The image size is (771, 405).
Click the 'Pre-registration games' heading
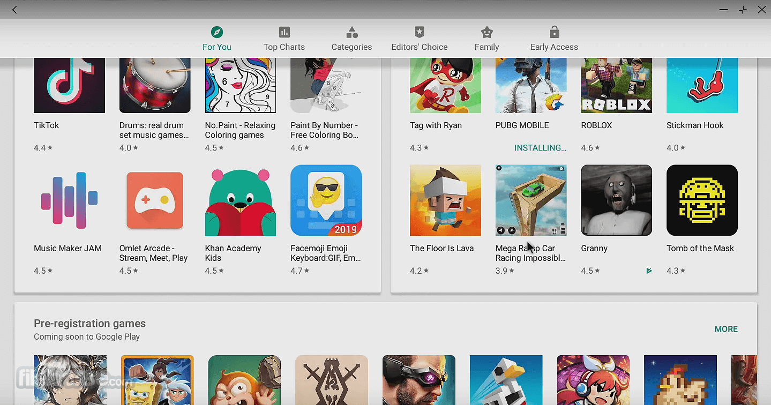point(89,324)
